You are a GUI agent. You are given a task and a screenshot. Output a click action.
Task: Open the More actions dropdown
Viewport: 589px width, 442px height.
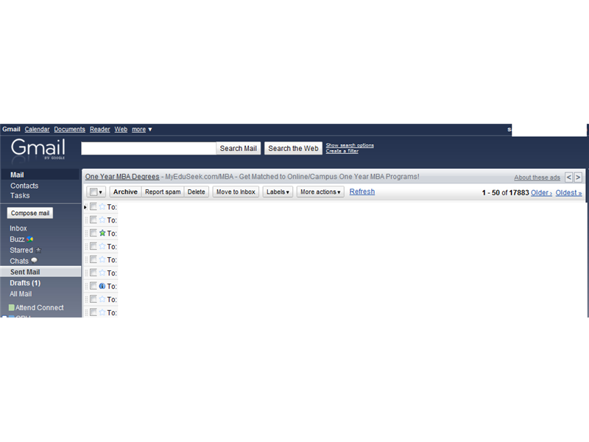click(320, 192)
